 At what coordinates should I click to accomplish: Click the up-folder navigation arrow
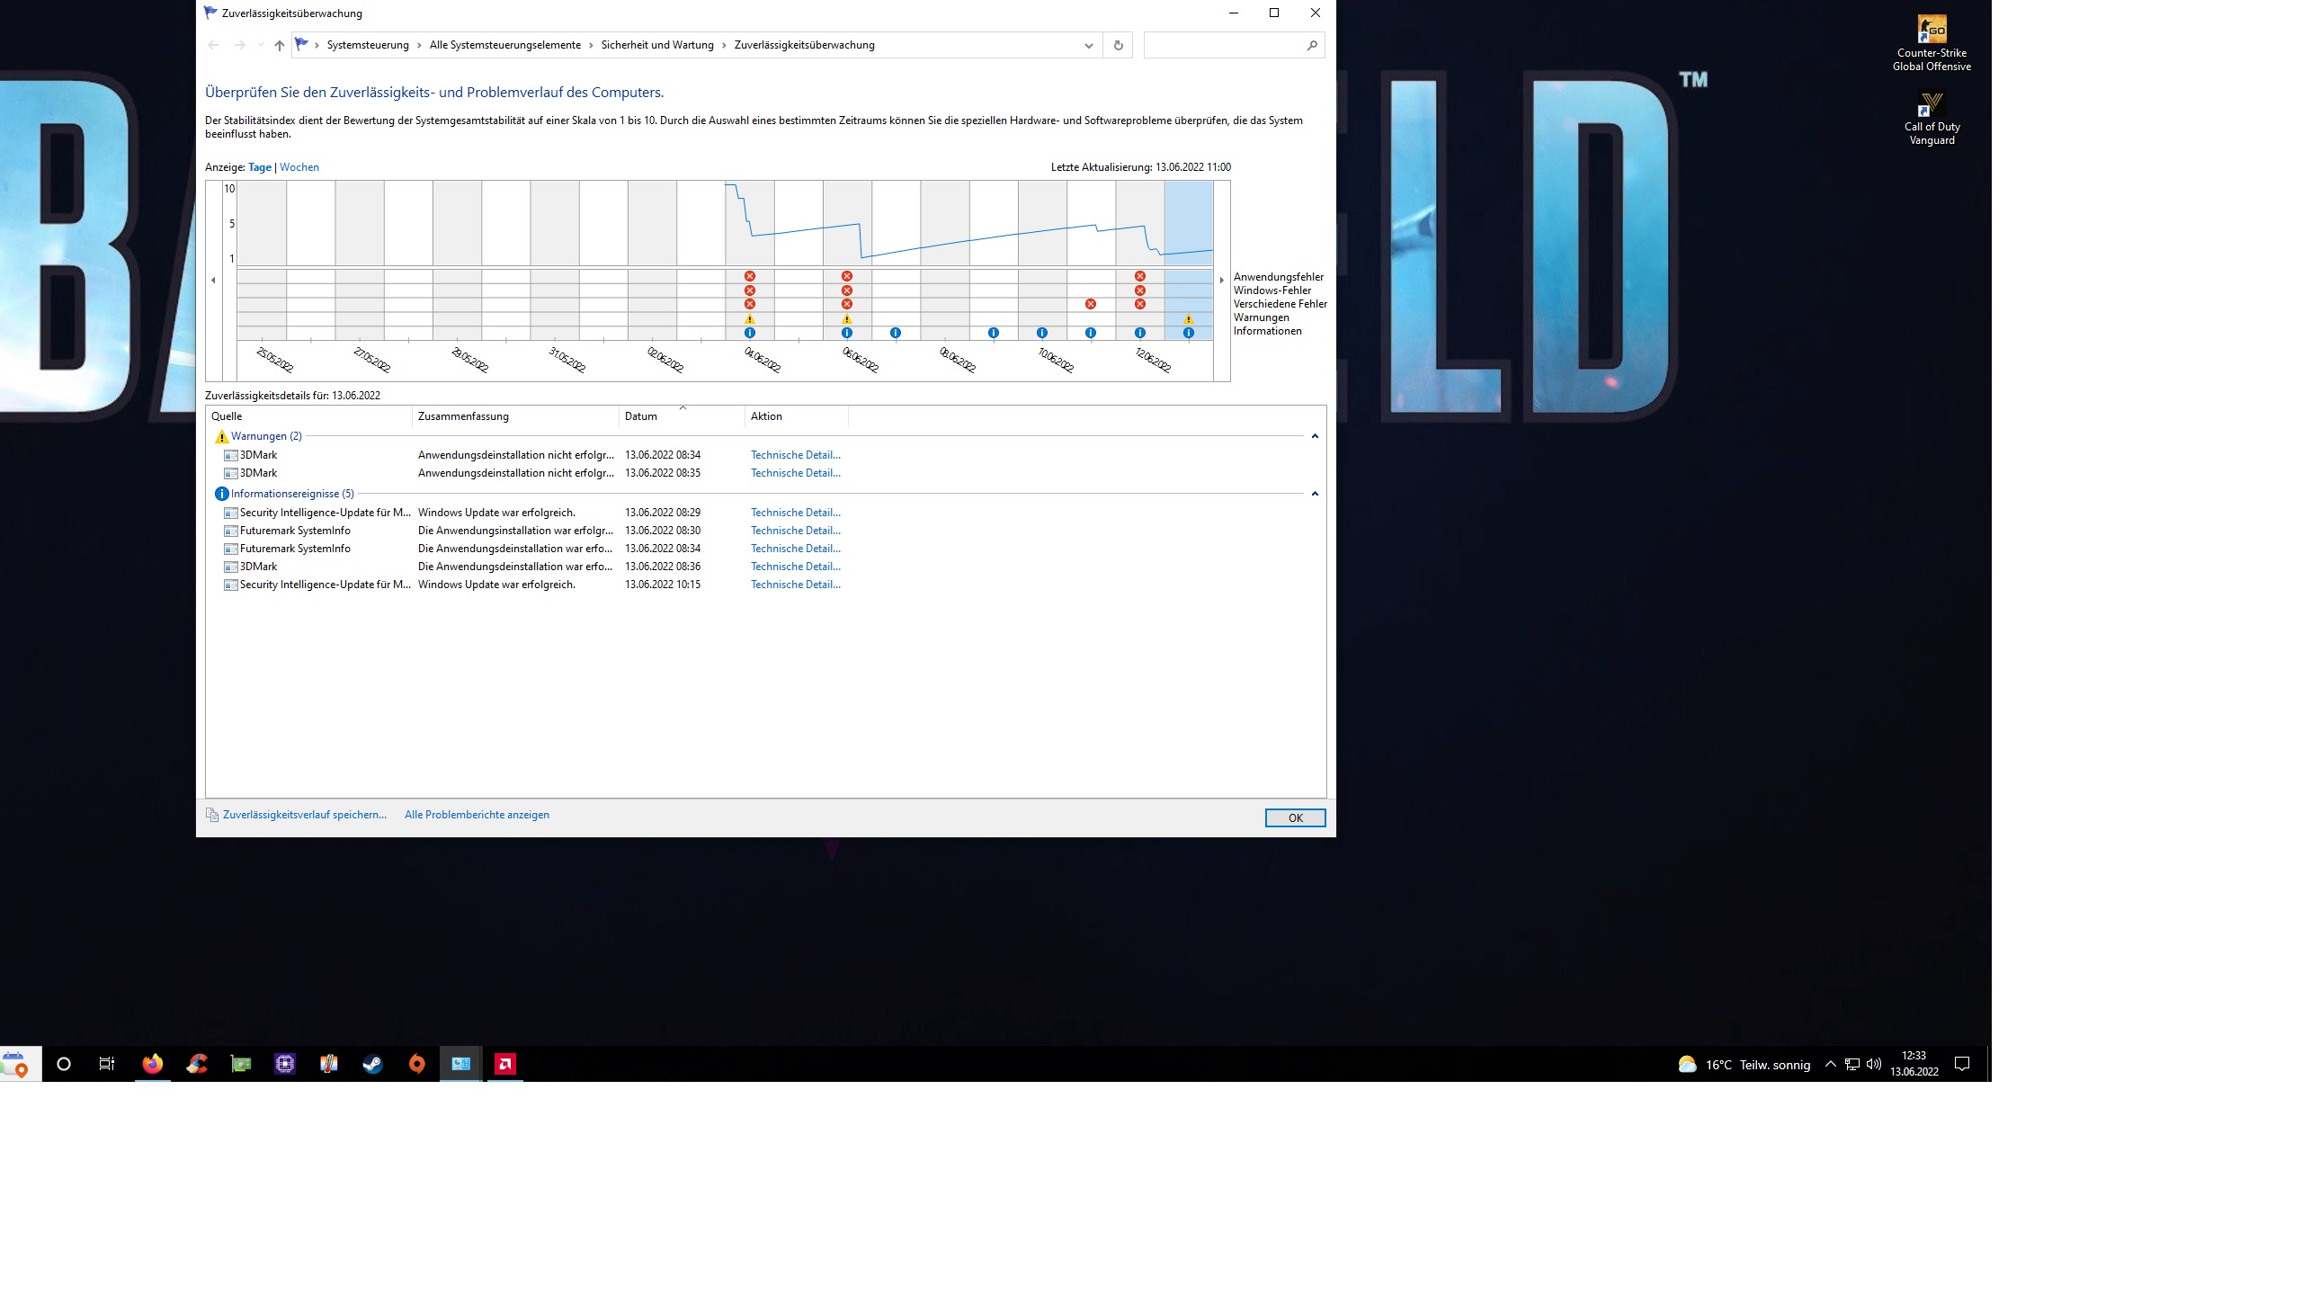[x=279, y=45]
